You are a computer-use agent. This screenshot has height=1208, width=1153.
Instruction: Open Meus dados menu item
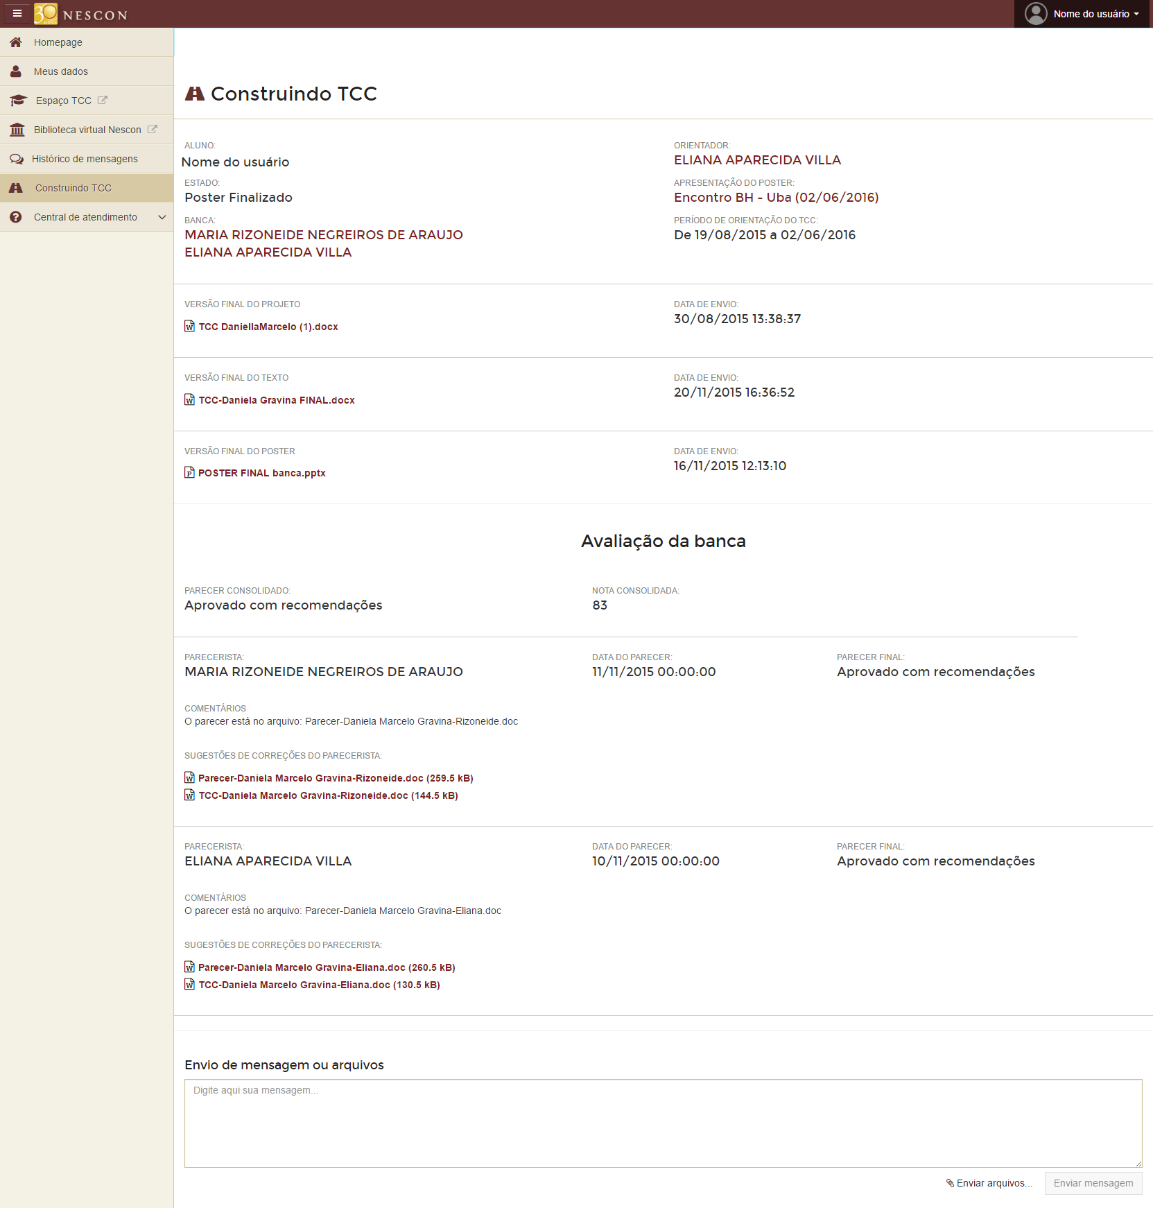[x=87, y=71]
